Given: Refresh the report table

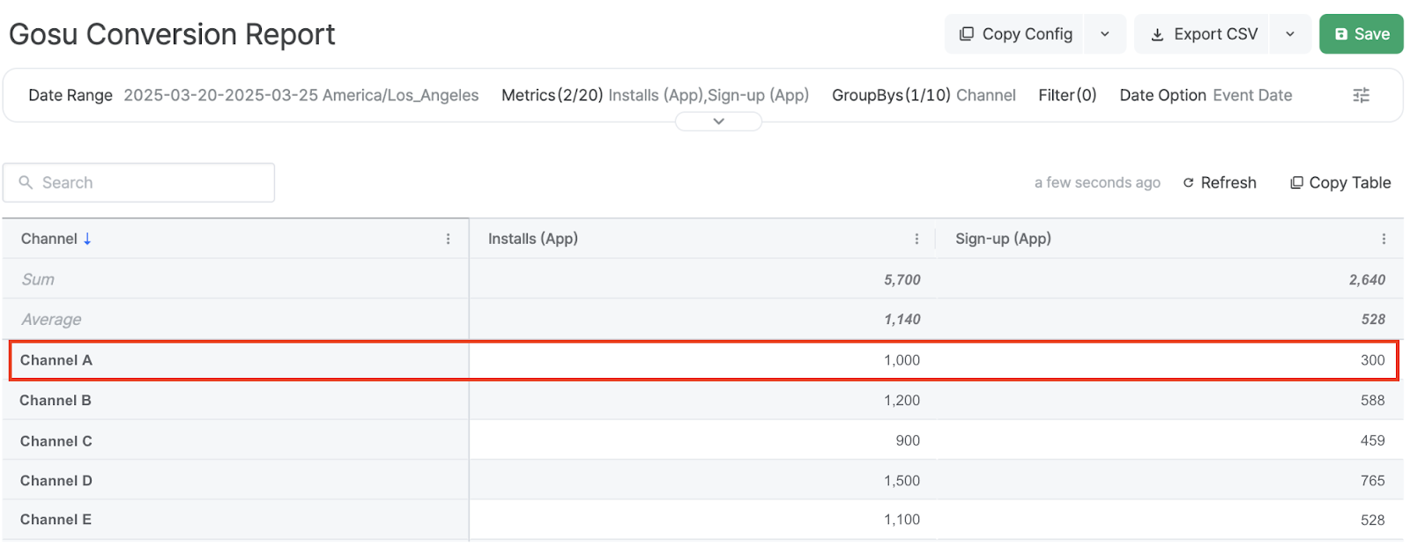Looking at the screenshot, I should click(1220, 182).
